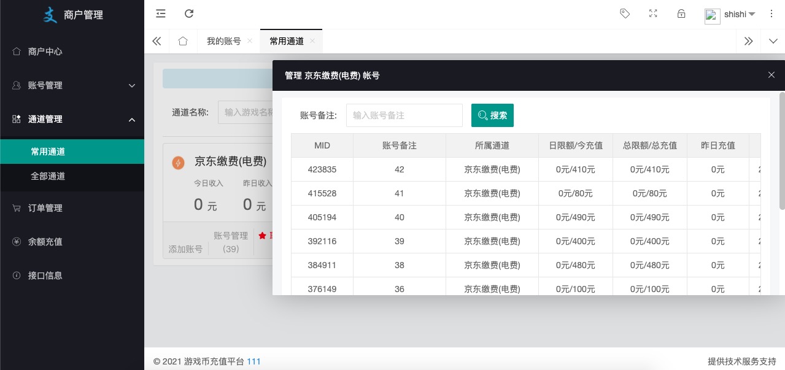
Task: Select 全部通道 in the sidebar
Action: pyautogui.click(x=72, y=176)
